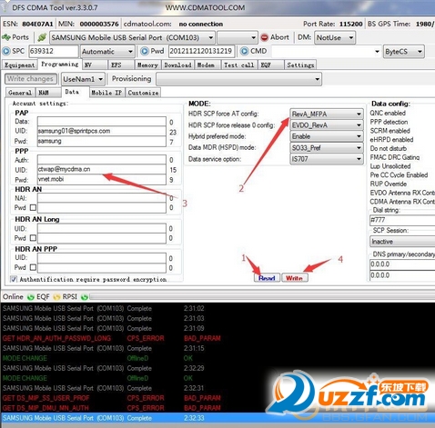This screenshot has width=435, height=428.
Task: Open the Provisioning dropdown
Action: pyautogui.click(x=238, y=79)
